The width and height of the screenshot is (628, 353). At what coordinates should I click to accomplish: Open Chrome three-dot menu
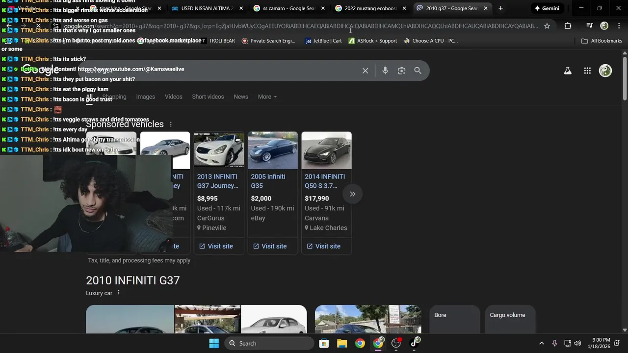[x=619, y=26]
